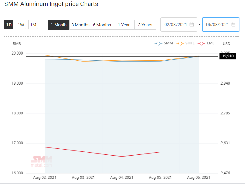Switch to the 1M interval
245x184 pixels.
[33, 25]
